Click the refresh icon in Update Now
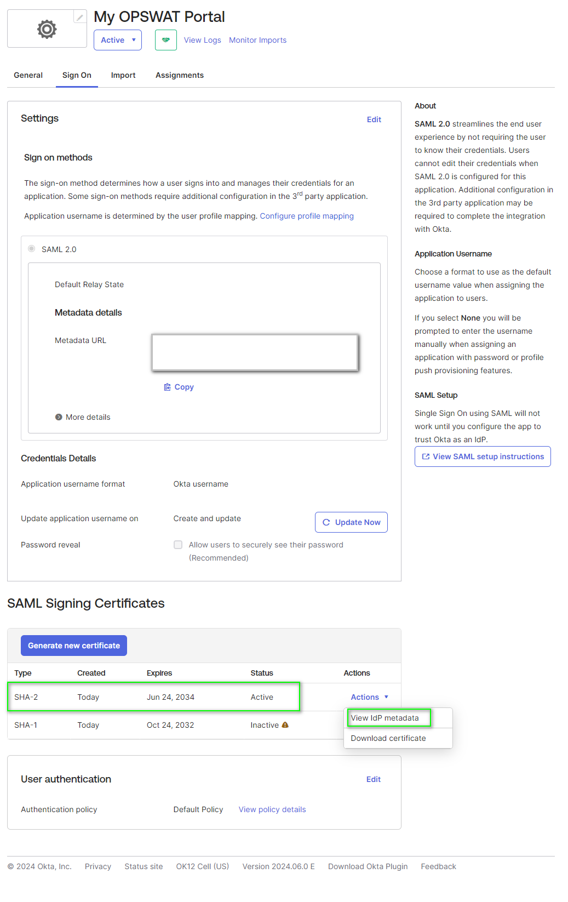The width and height of the screenshot is (568, 902). tap(326, 522)
